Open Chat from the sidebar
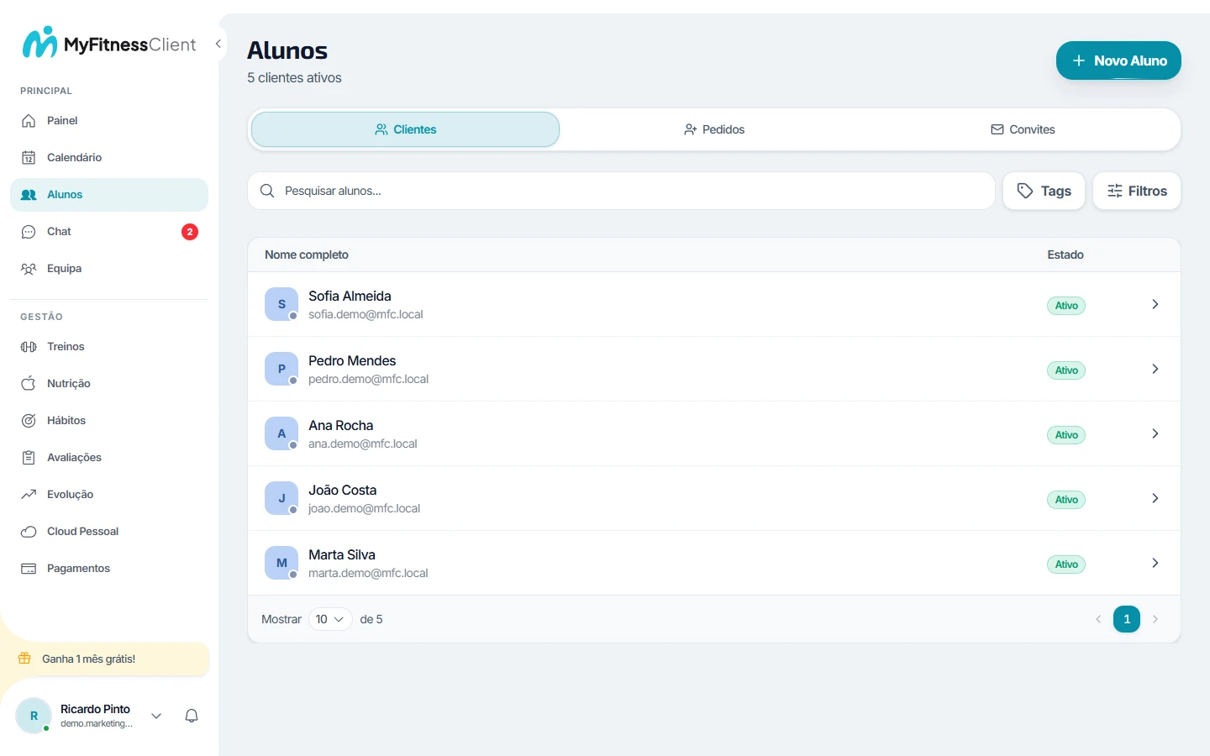The width and height of the screenshot is (1210, 756). 109,232
